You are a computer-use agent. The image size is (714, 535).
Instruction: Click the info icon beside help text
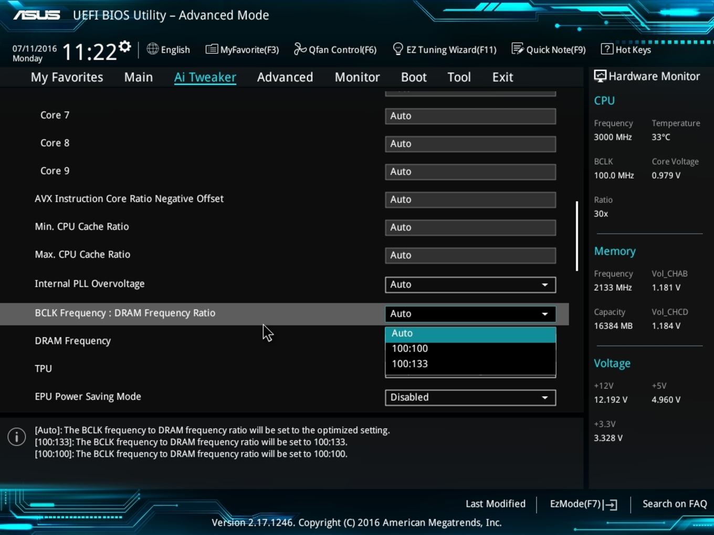coord(17,436)
